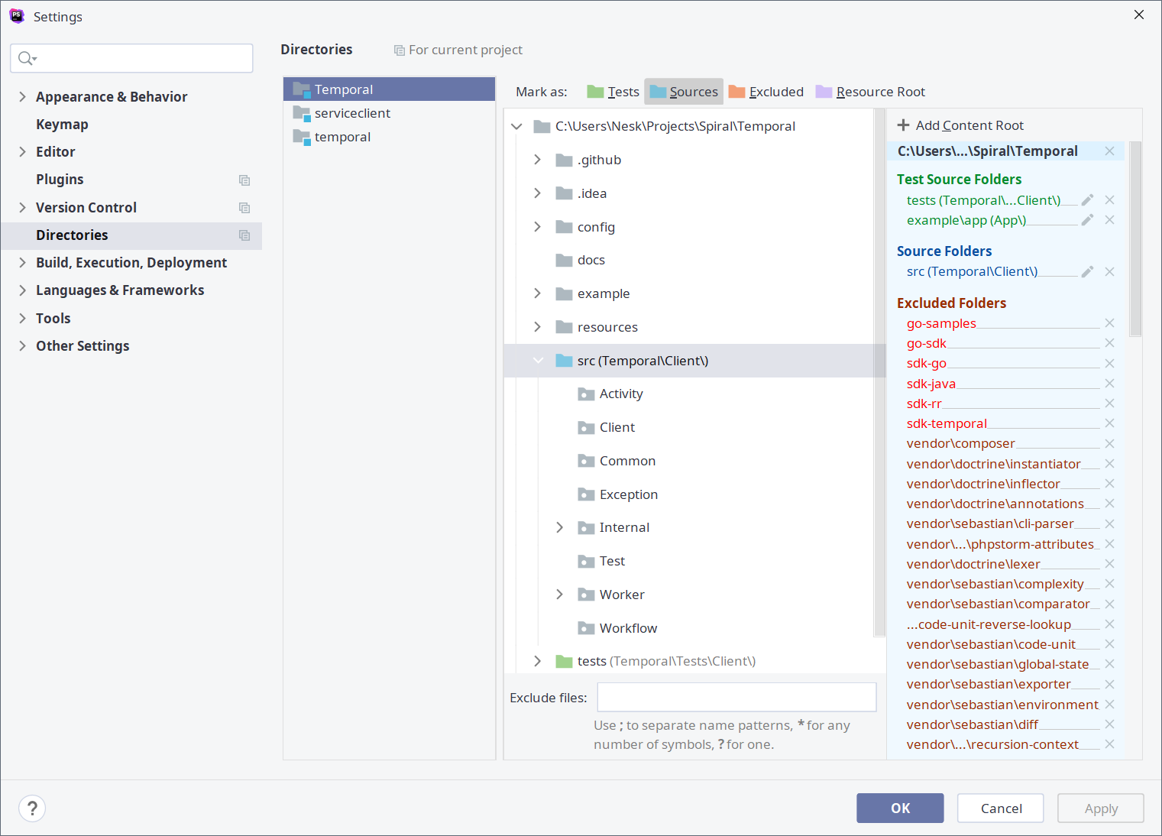Click the Exclude files input field

(x=736, y=698)
